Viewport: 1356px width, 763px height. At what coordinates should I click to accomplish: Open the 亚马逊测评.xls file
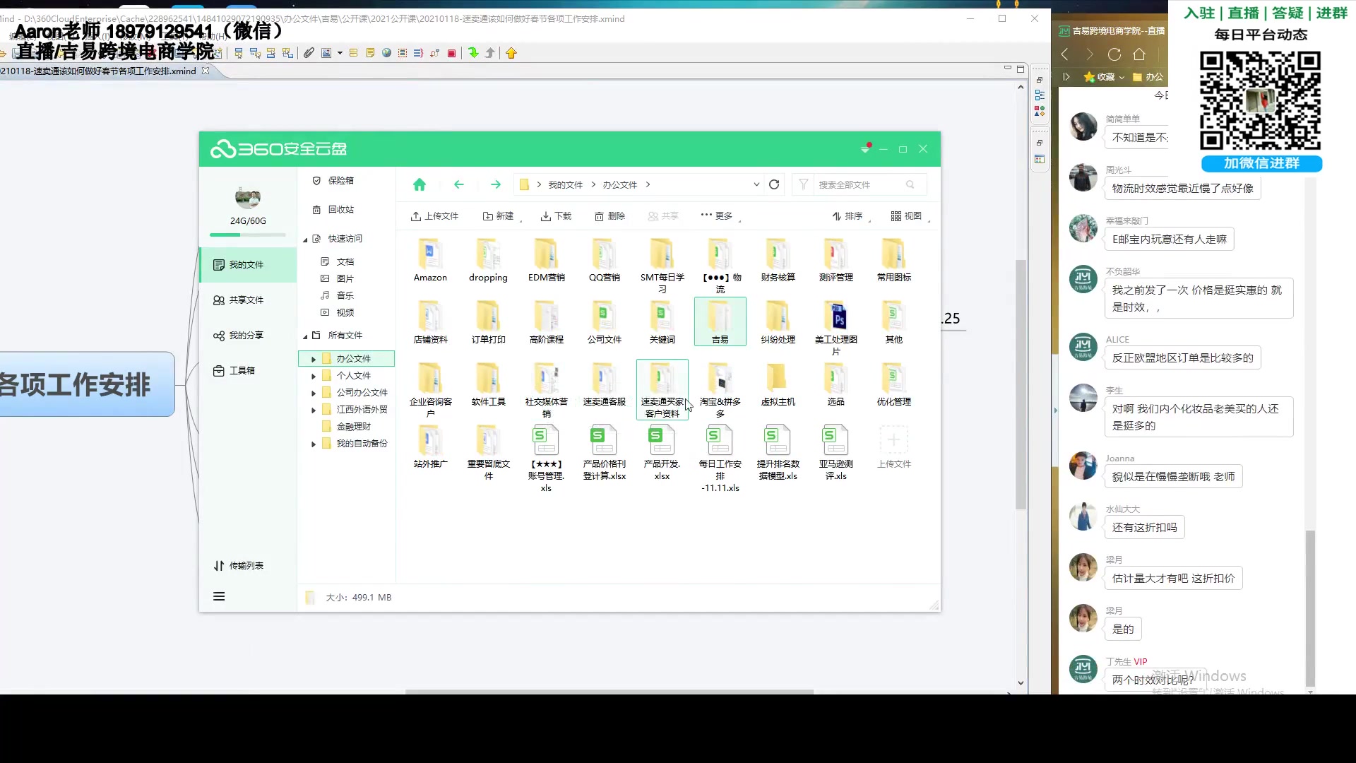pyautogui.click(x=835, y=452)
